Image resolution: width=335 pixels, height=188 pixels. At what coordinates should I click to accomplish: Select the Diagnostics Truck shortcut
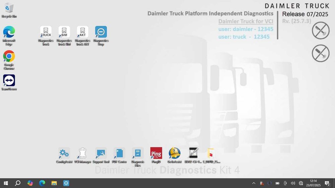point(46,36)
